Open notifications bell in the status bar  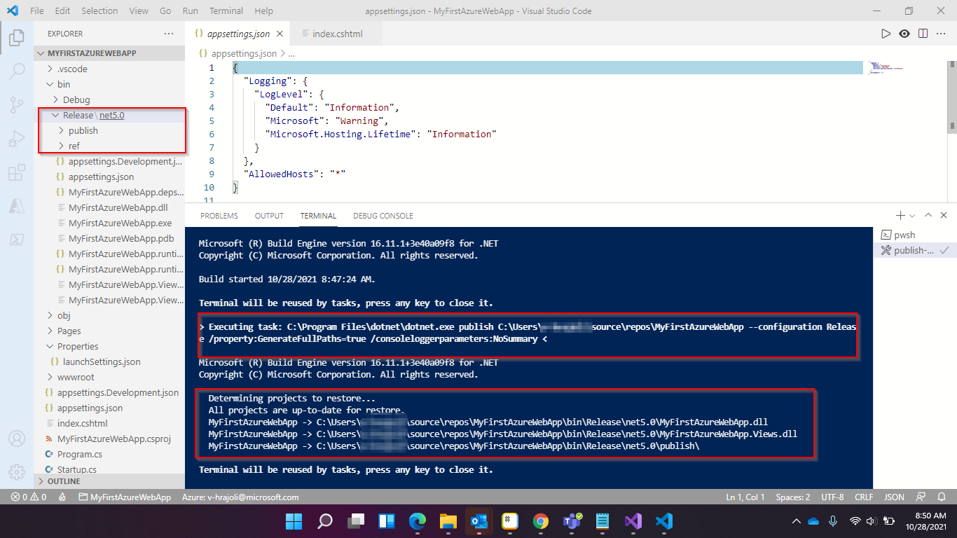(942, 497)
